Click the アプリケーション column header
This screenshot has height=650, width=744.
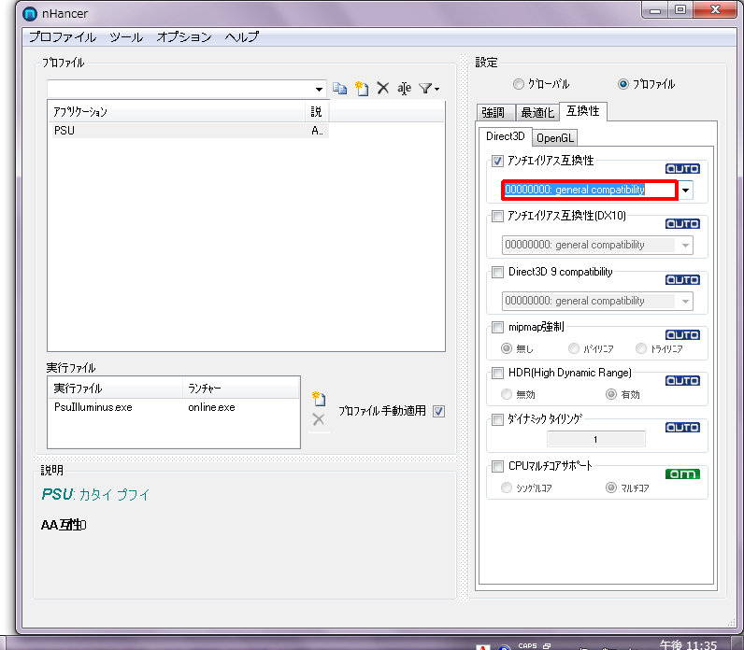click(177, 112)
